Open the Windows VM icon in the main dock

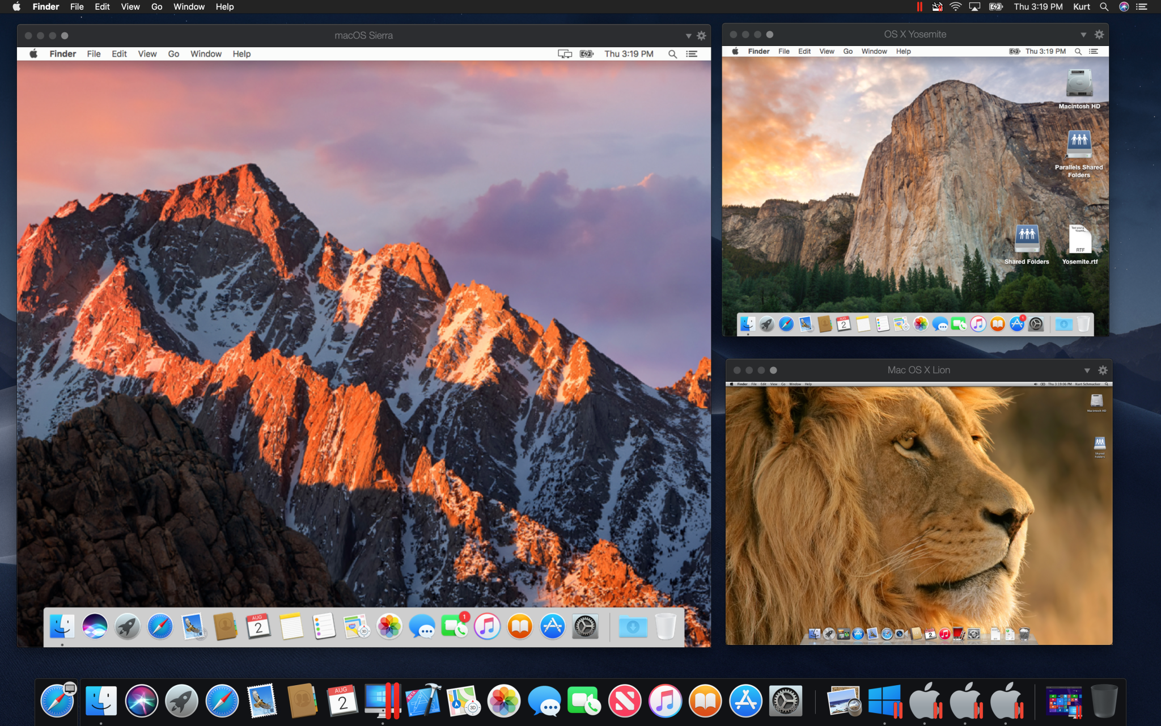pyautogui.click(x=884, y=701)
